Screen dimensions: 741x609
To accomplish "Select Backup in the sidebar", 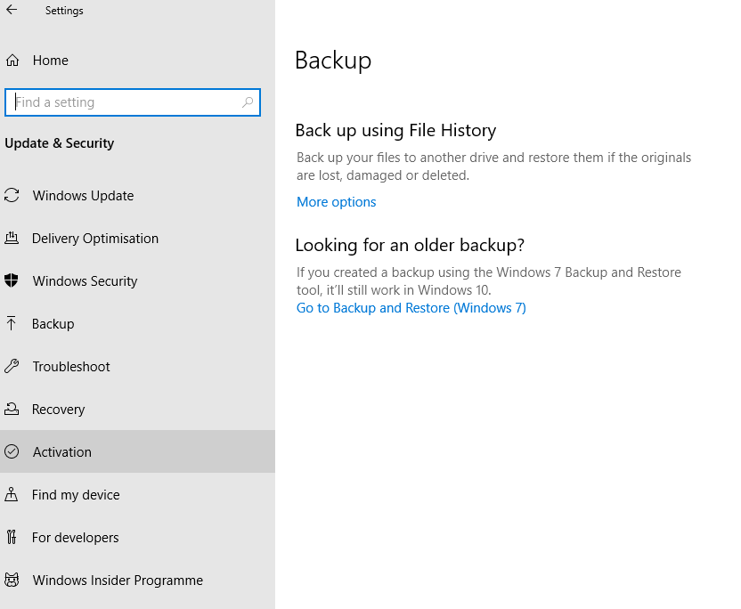I will (137, 323).
